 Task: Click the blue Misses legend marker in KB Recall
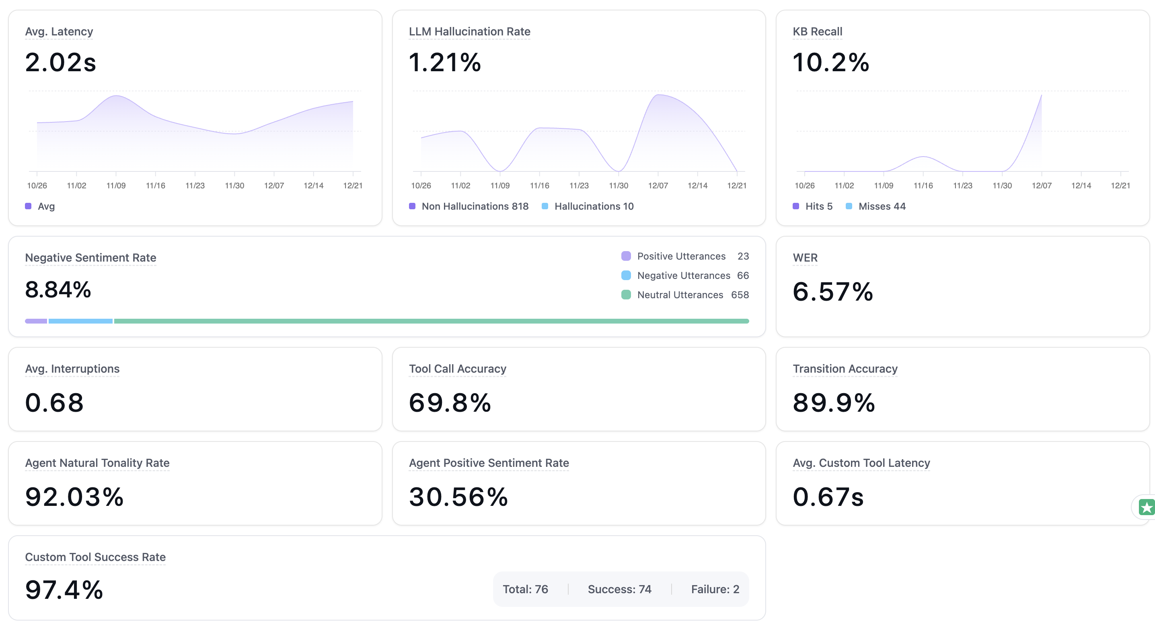pos(849,206)
